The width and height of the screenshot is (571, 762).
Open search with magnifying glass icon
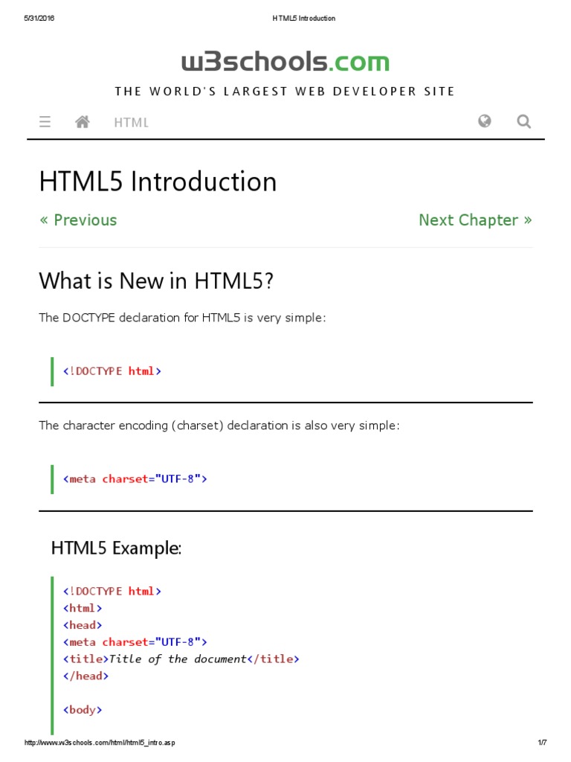pyautogui.click(x=524, y=121)
